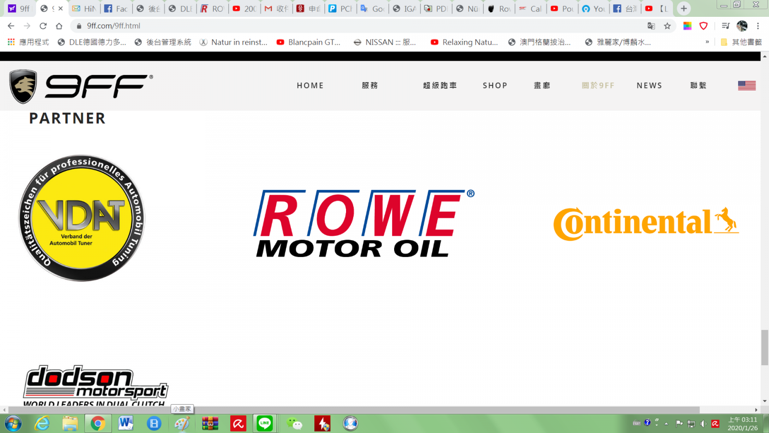Bookmark this page with the star icon
Image resolution: width=769 pixels, height=433 pixels.
(x=667, y=26)
